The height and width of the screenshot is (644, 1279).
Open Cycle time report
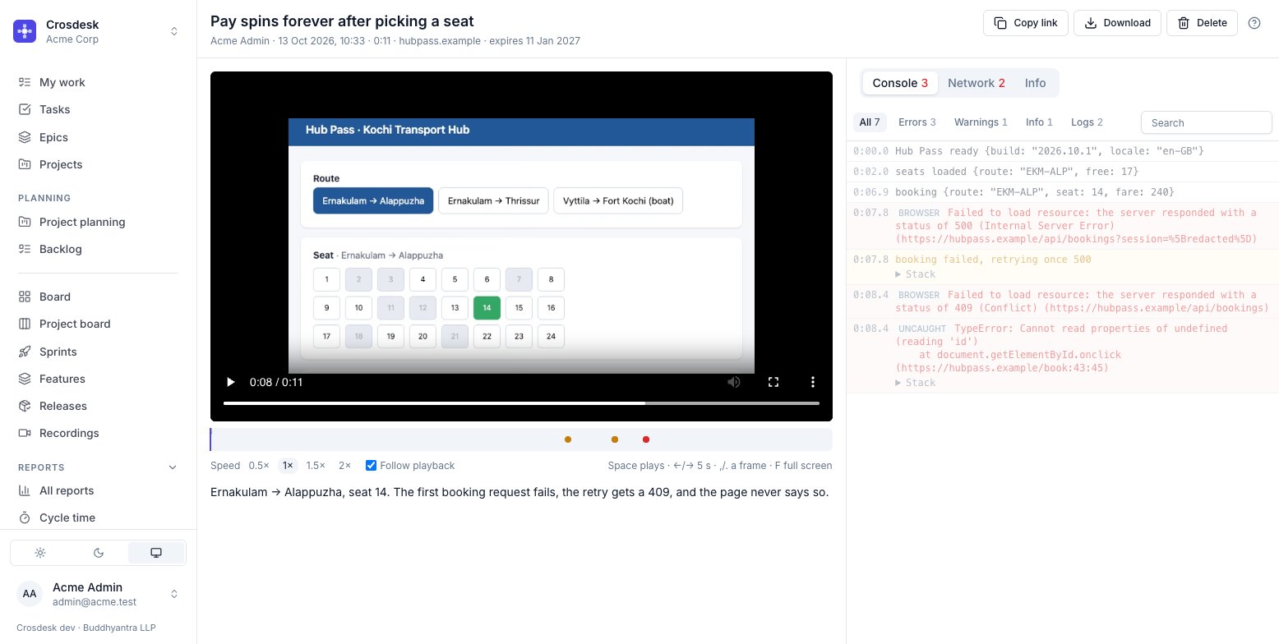(99, 517)
